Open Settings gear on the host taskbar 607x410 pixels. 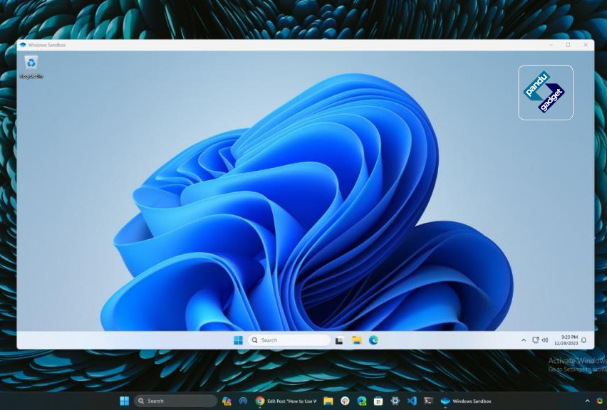pos(395,401)
